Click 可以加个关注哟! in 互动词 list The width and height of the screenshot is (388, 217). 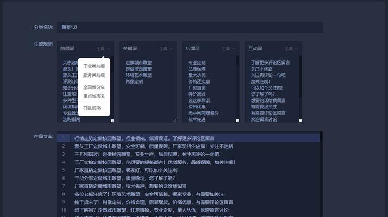267,88
